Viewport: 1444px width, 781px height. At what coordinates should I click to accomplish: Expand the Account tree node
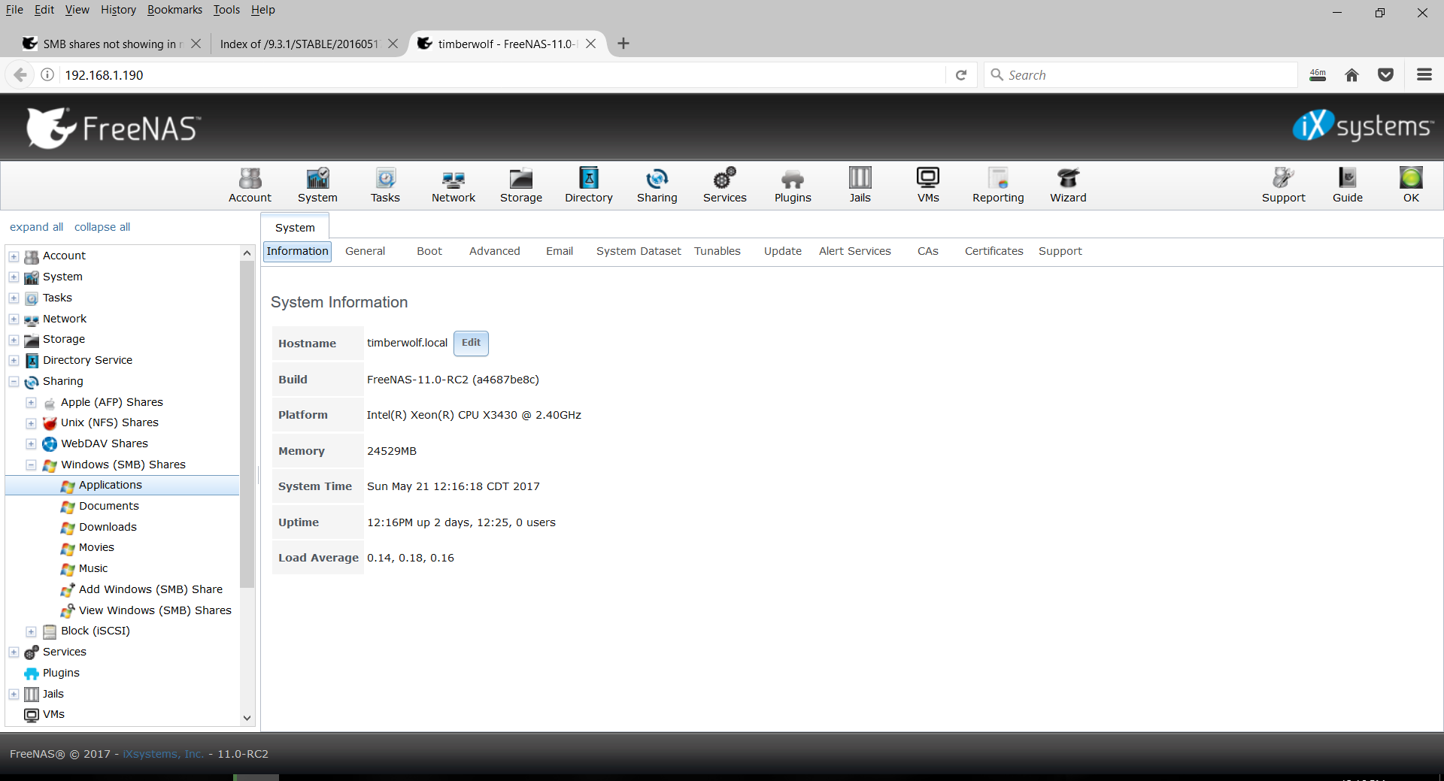tap(14, 256)
